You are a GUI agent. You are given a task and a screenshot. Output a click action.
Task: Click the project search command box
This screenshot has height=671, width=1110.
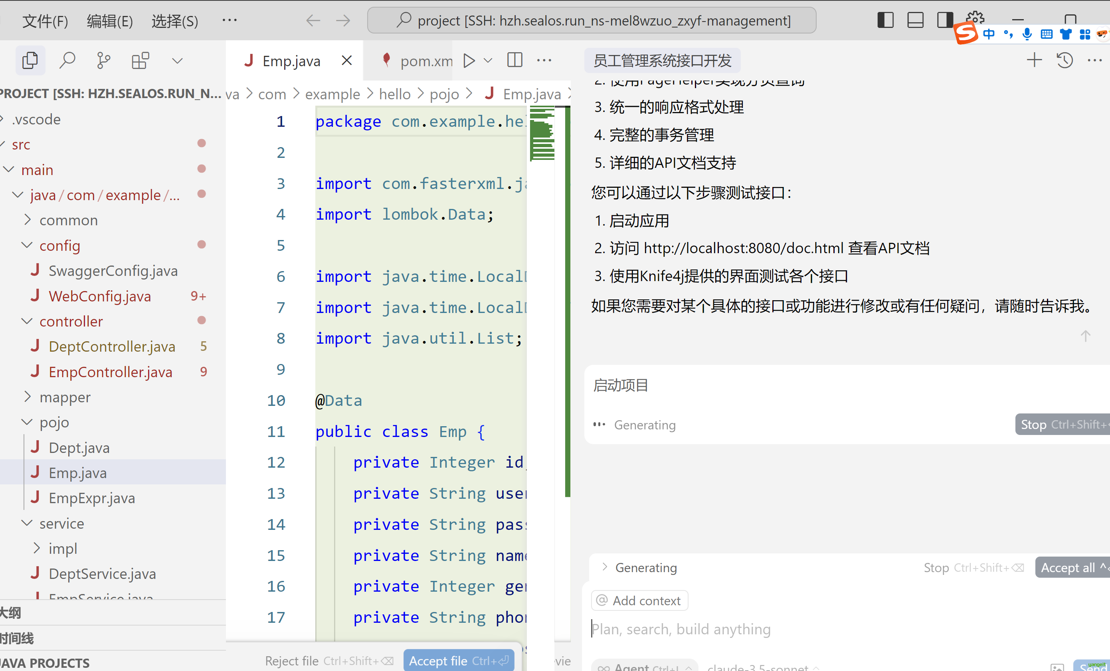tap(592, 21)
